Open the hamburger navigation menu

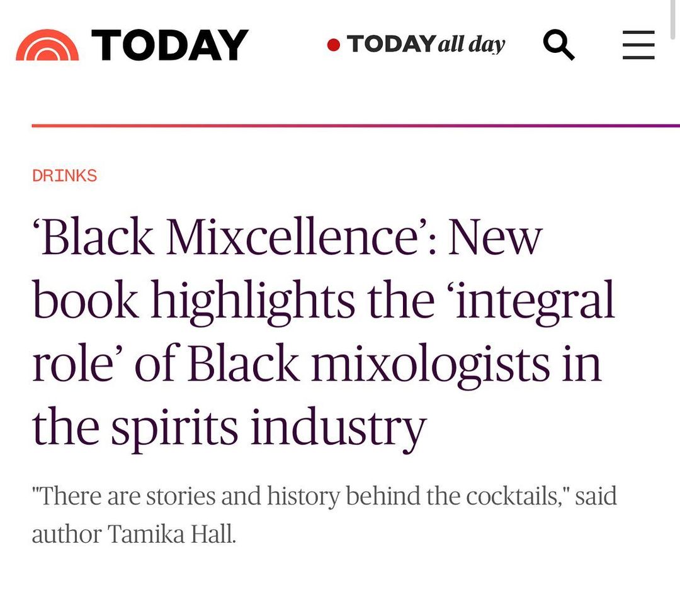(638, 45)
